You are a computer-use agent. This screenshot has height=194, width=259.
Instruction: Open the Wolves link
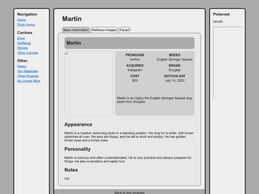[x=23, y=48]
